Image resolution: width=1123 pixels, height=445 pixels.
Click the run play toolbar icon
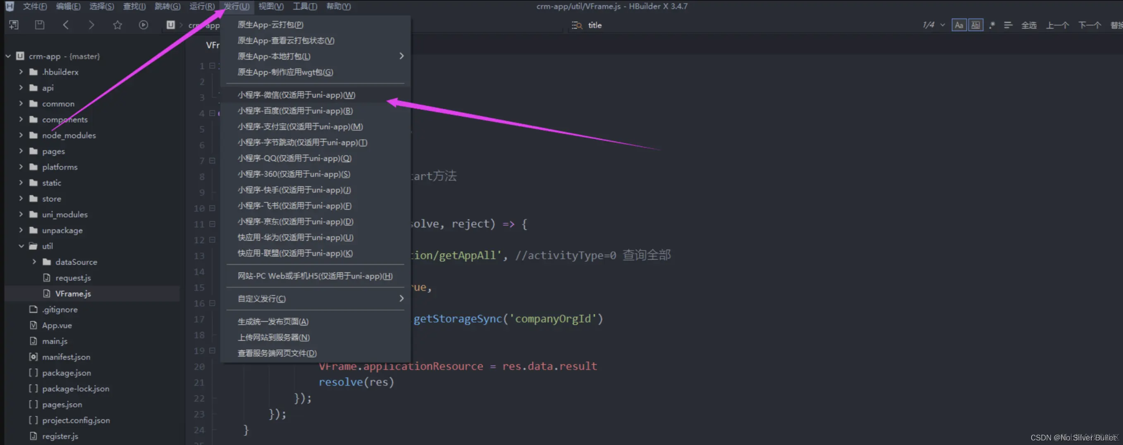click(x=143, y=25)
